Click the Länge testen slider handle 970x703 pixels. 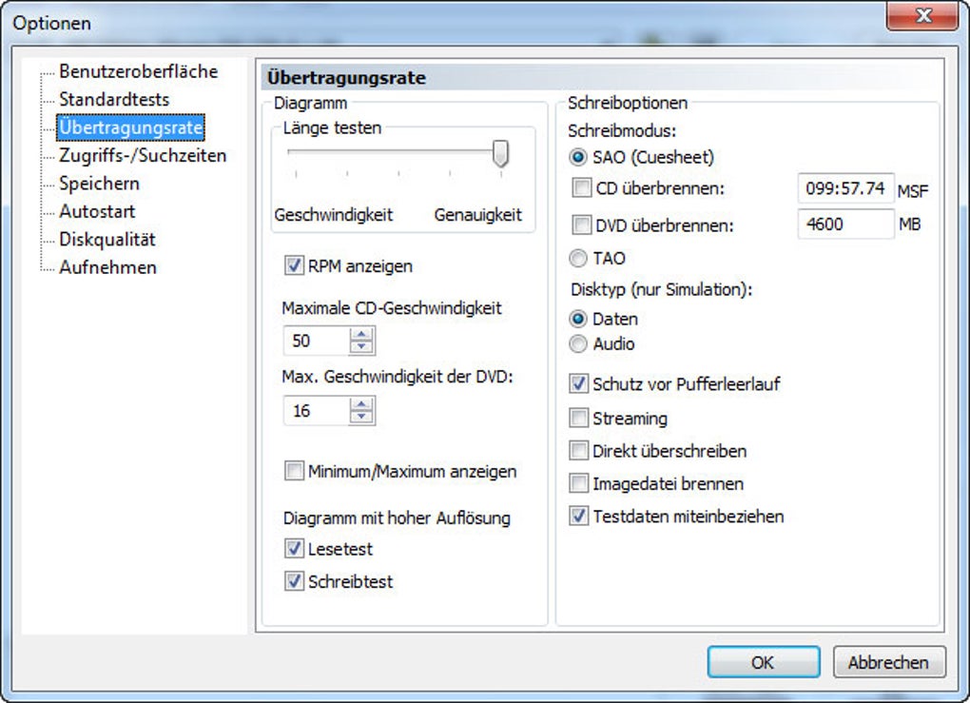(500, 153)
